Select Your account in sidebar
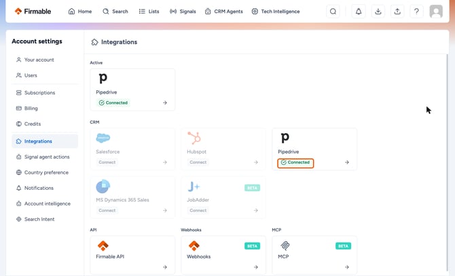 coord(45,60)
